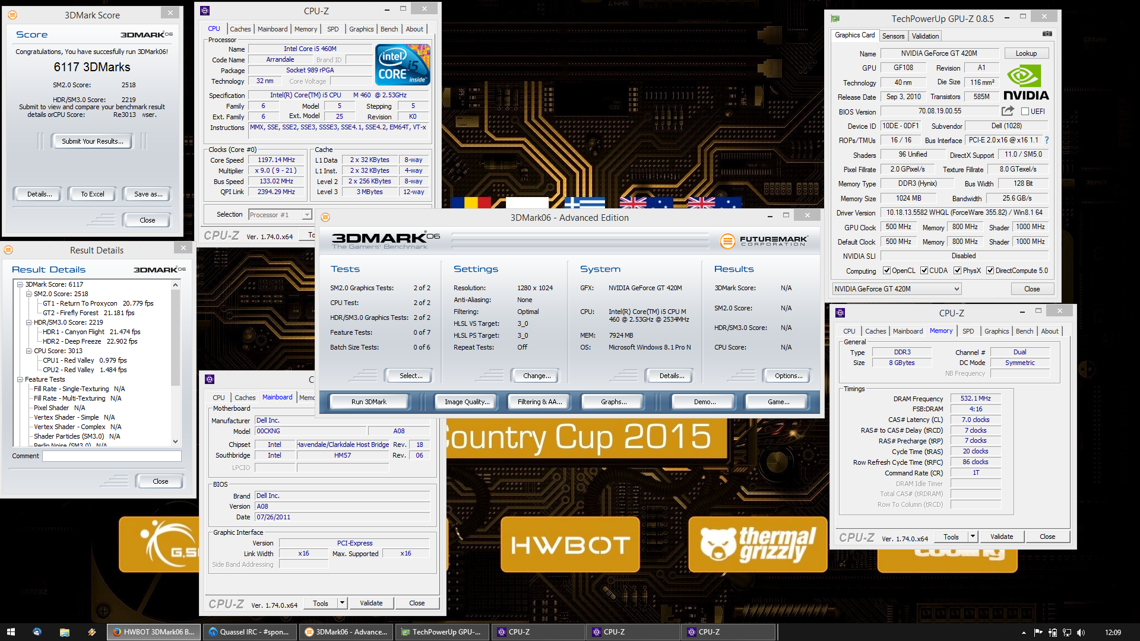Switch to TechPowerUp GPU-Z taskbar item
The image size is (1140, 641).
[442, 632]
